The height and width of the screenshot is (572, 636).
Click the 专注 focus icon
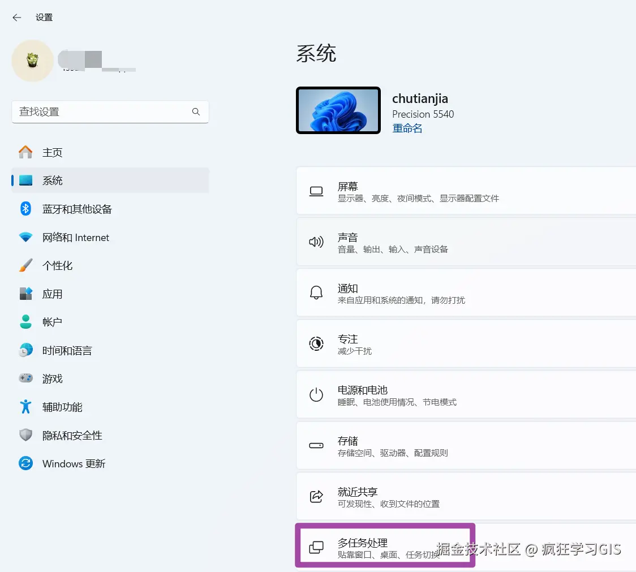(316, 343)
